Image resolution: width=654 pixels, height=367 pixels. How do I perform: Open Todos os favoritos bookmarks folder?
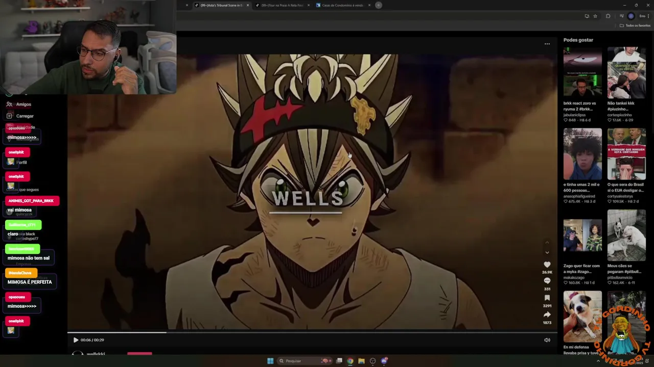click(x=635, y=25)
